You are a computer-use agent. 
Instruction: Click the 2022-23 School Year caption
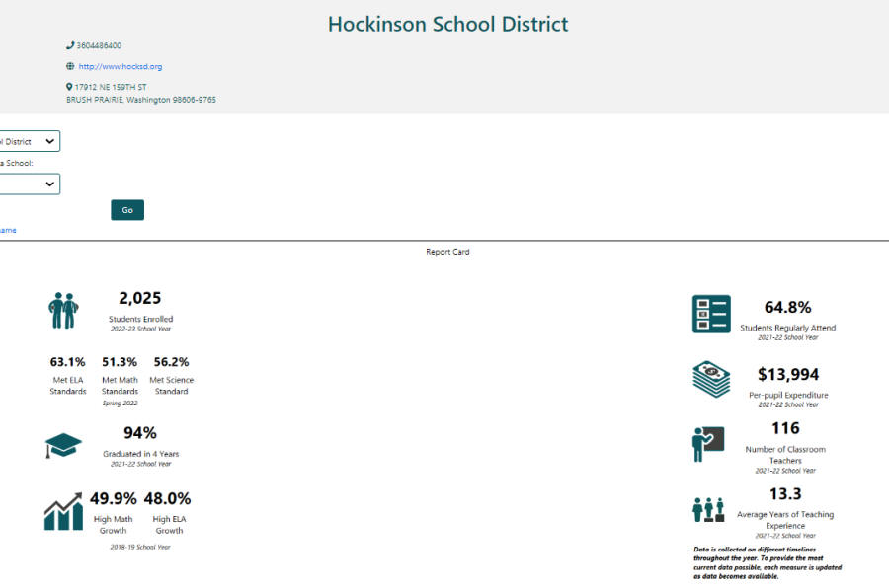coord(140,329)
